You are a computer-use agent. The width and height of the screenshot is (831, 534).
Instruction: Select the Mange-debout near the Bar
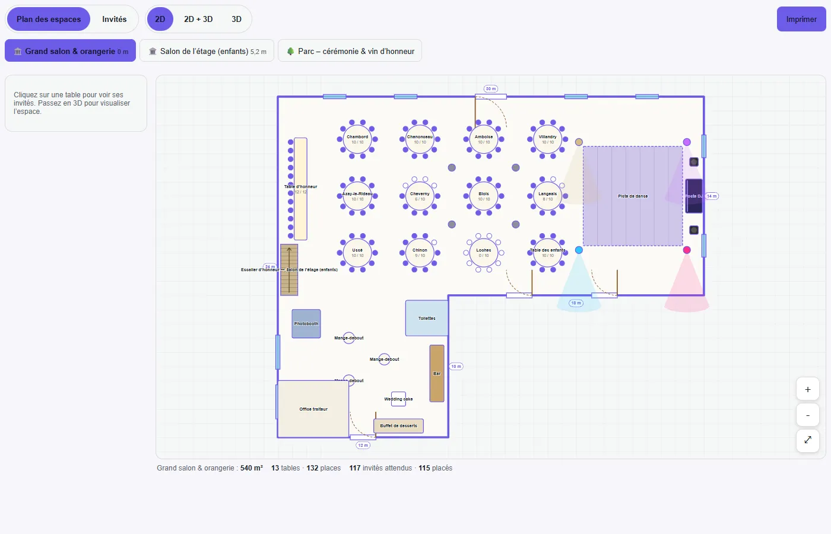tap(385, 359)
